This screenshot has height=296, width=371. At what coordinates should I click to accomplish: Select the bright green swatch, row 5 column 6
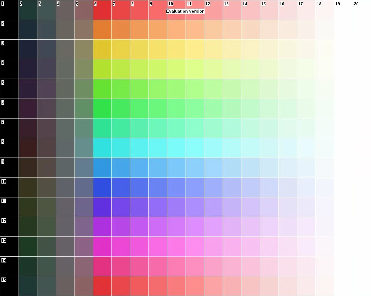click(x=102, y=89)
